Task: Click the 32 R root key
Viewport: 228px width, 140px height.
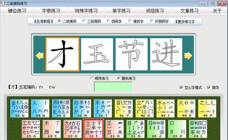Action: click(82, 108)
